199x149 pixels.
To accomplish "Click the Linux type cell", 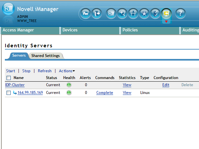I will point(145,93).
